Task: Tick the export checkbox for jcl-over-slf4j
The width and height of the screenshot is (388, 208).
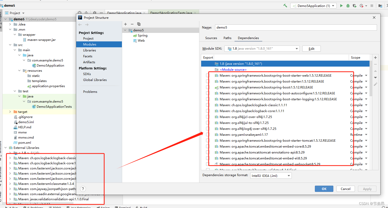Action: pyautogui.click(x=208, y=117)
